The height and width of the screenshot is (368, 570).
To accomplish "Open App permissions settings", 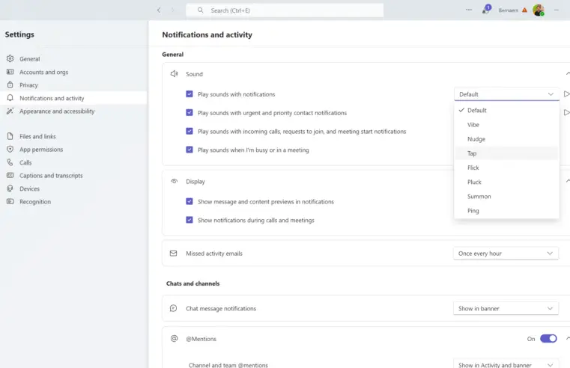I will (x=73, y=150).
